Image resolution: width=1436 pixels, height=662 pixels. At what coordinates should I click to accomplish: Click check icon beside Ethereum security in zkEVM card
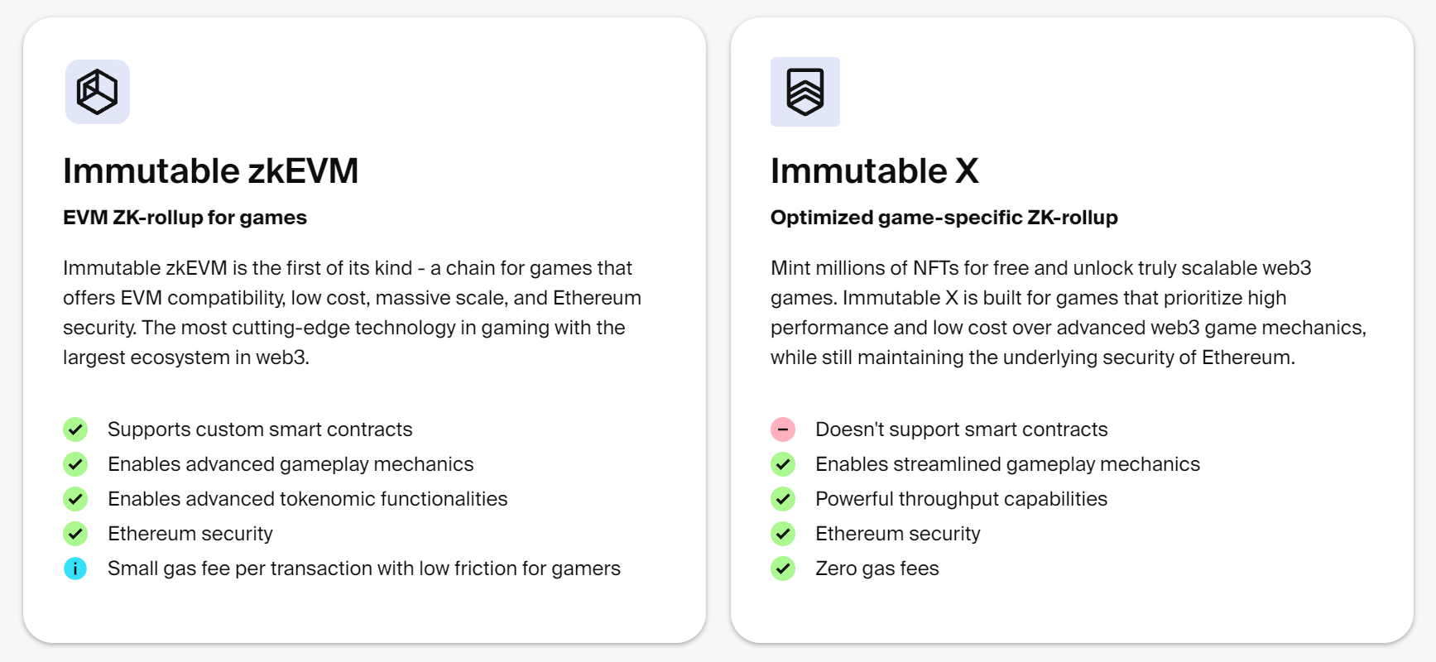[75, 534]
